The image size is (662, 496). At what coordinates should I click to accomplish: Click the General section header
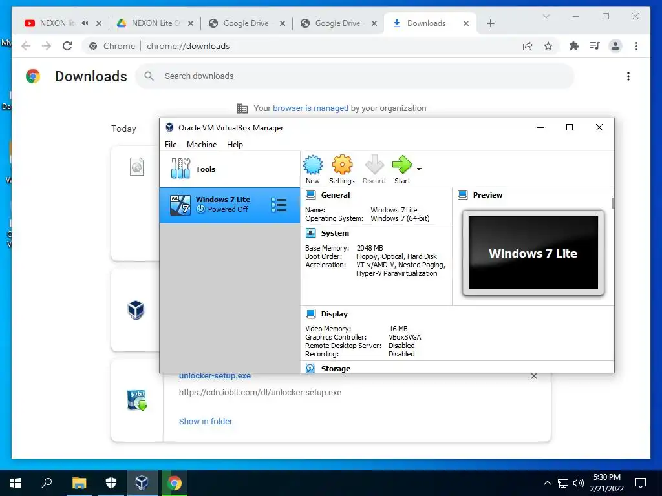click(336, 195)
